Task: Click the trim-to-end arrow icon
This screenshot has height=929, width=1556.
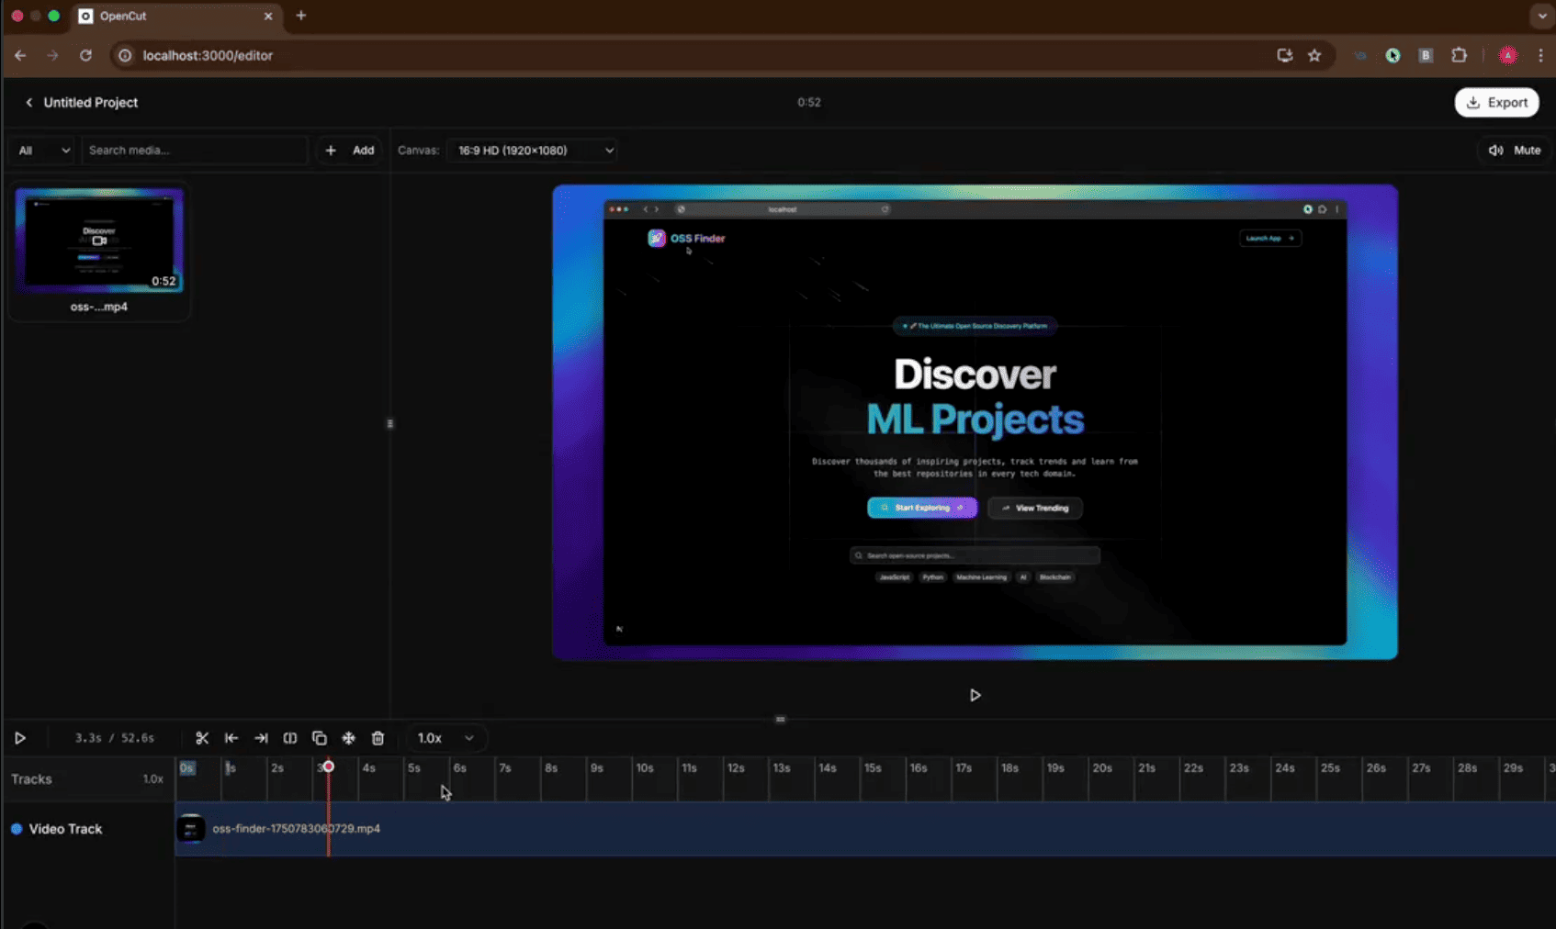Action: coord(261,738)
